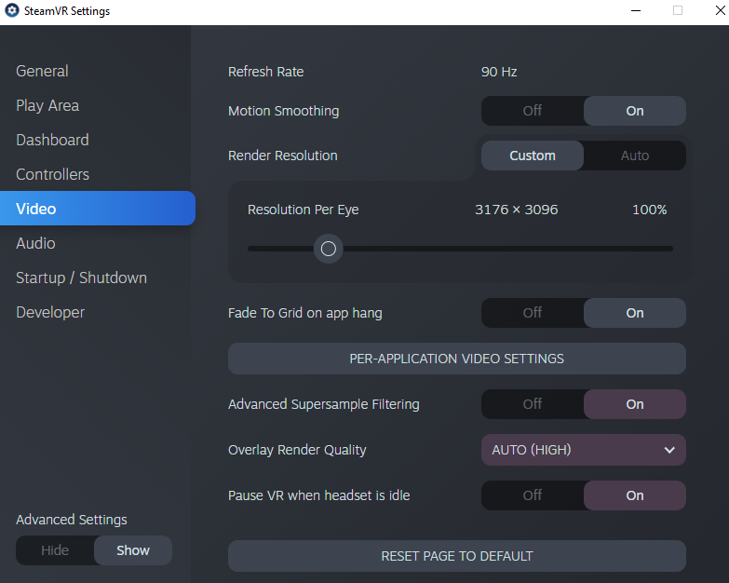Switch to the Audio settings page
Screen dimensions: 729x583
coord(35,243)
